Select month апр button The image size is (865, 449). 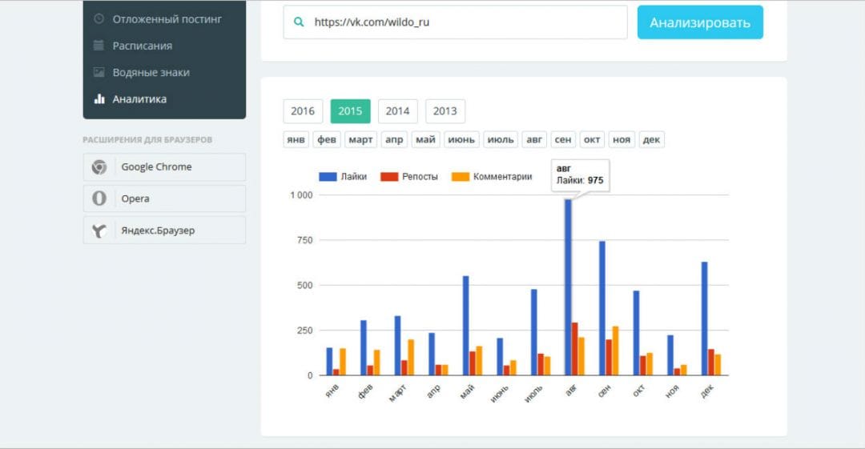(x=394, y=139)
